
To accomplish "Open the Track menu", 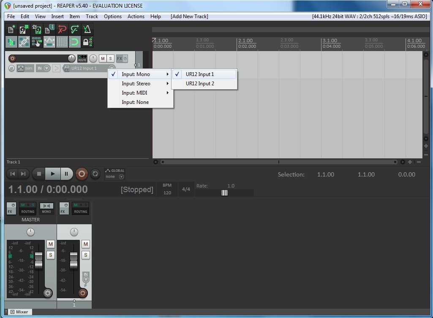I will tap(92, 16).
